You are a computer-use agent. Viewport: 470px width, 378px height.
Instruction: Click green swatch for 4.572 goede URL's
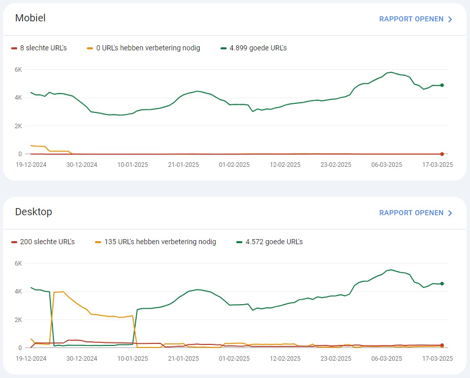click(239, 242)
